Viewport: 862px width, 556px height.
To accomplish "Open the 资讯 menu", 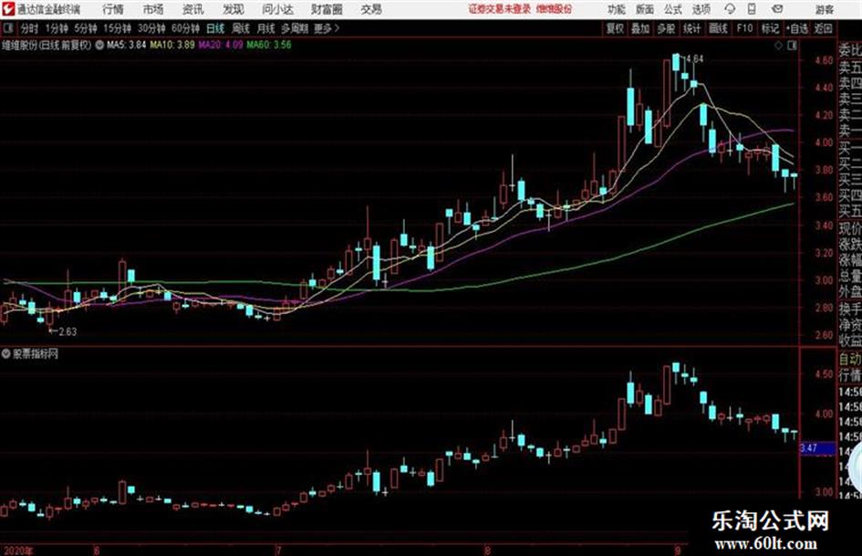I will [x=193, y=9].
